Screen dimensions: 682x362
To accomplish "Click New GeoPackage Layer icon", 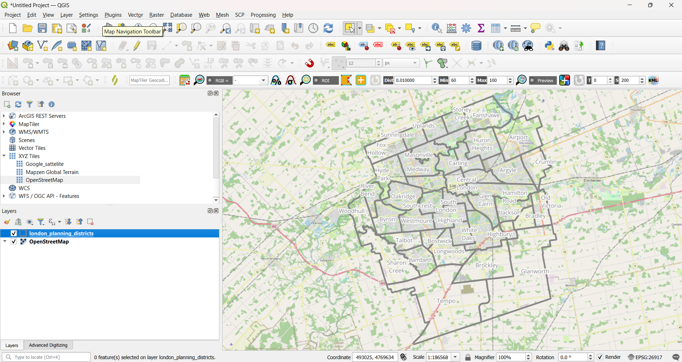I will (x=28, y=46).
